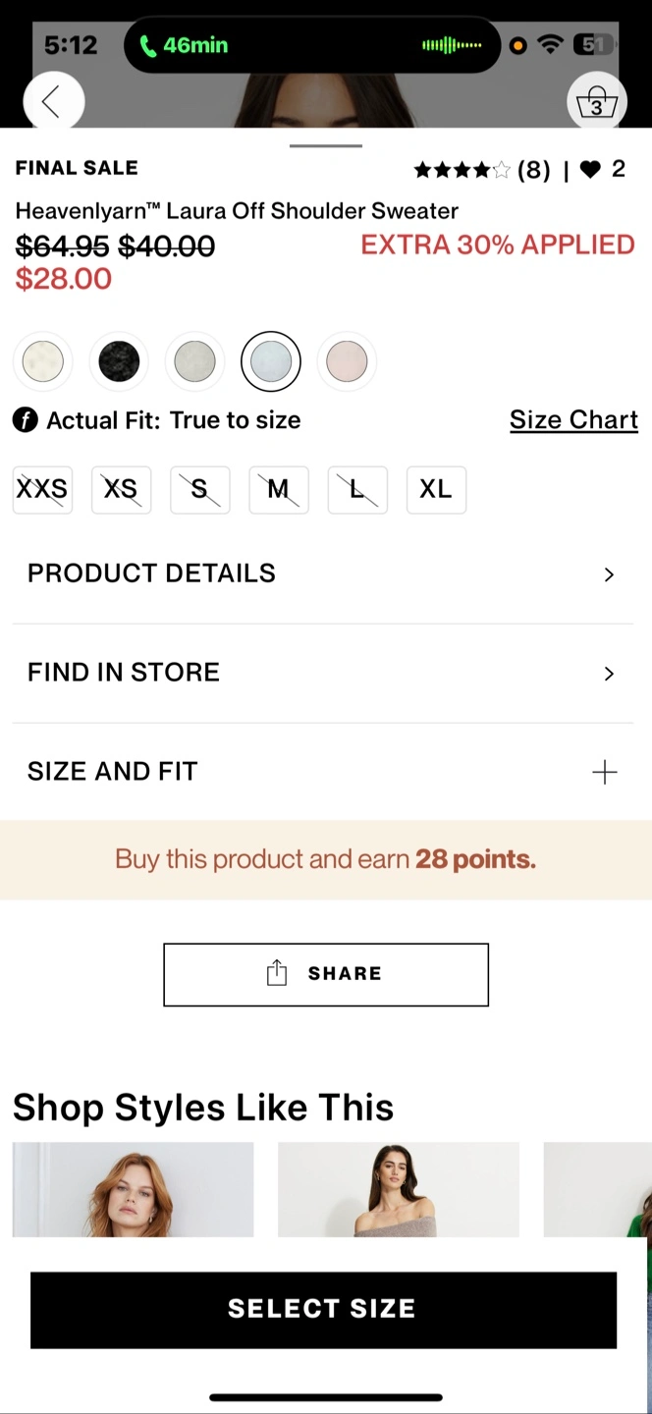Tap the share upload icon

pyautogui.click(x=277, y=973)
